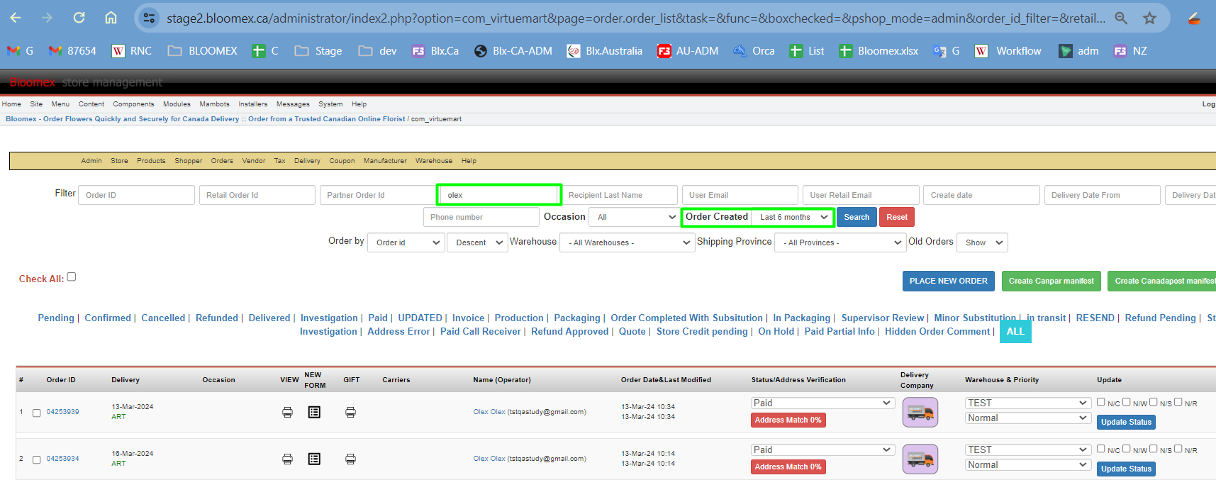Select the checkbox for order 04253939
The image size is (1216, 480).
pos(37,413)
